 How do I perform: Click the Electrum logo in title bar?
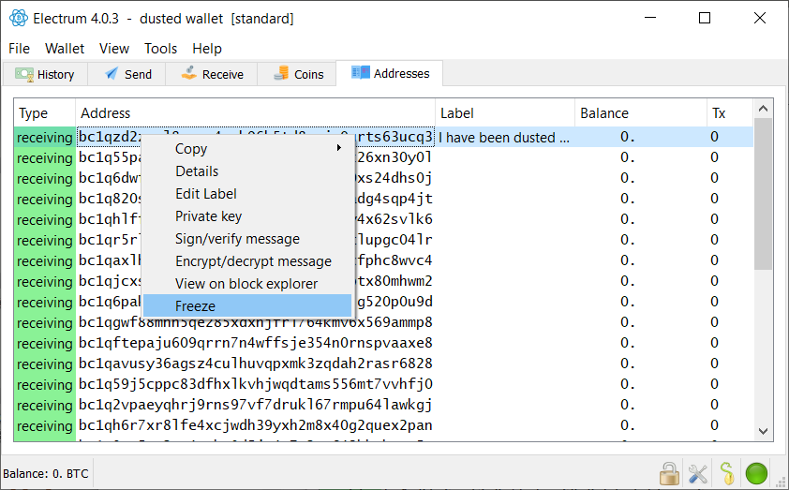click(19, 18)
